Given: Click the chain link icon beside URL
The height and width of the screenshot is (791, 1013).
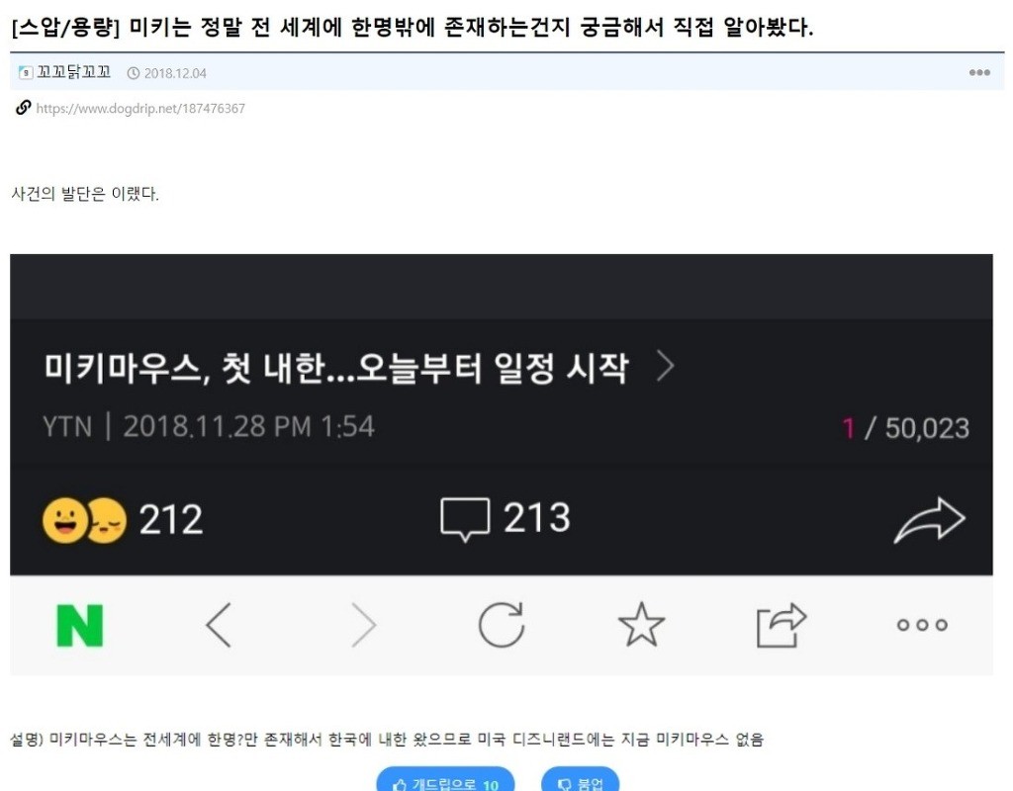Looking at the screenshot, I should 24,107.
